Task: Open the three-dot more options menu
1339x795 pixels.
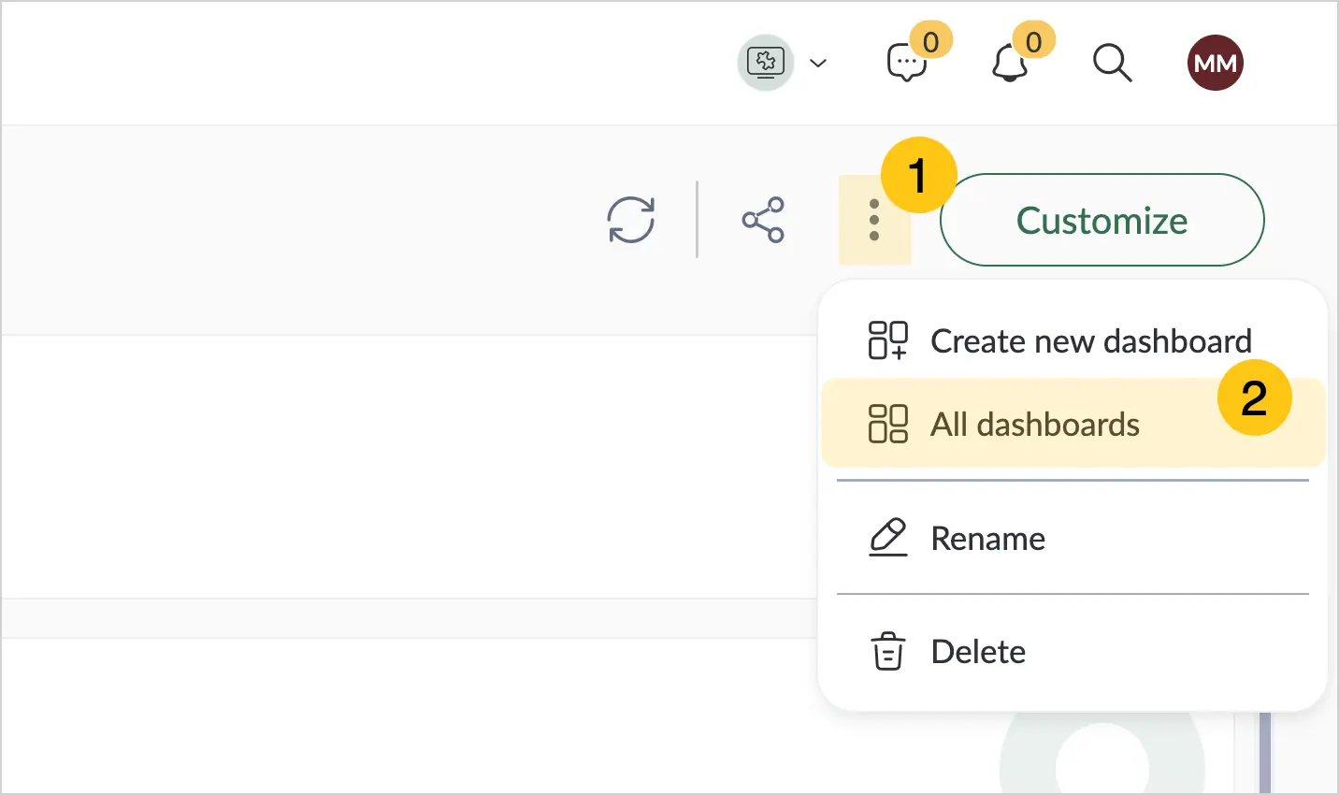Action: [x=874, y=220]
